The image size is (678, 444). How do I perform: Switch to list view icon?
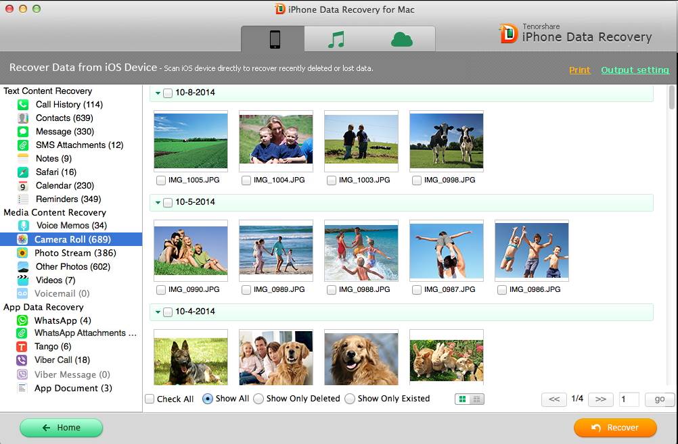476,399
